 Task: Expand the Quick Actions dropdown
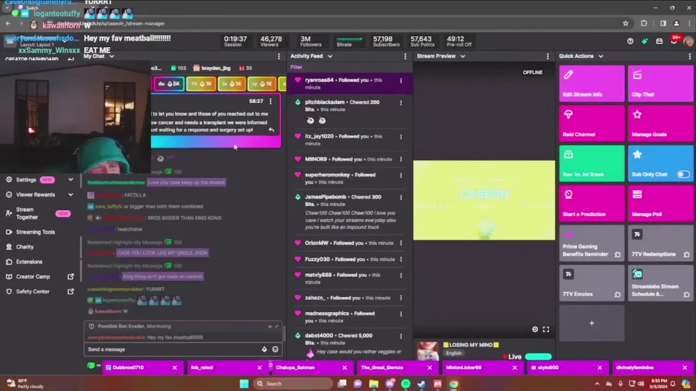point(601,56)
